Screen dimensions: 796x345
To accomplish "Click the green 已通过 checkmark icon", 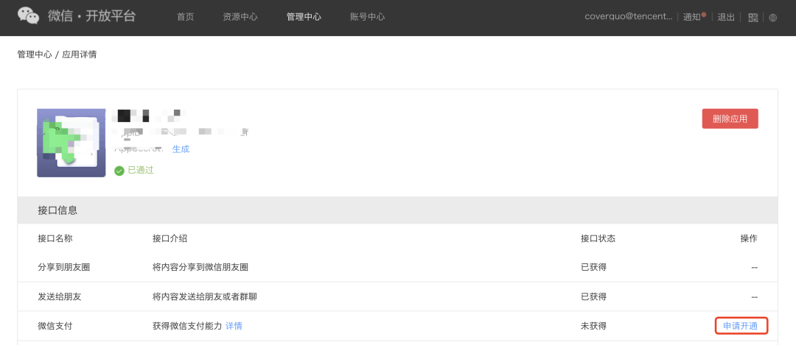I will (x=119, y=171).
